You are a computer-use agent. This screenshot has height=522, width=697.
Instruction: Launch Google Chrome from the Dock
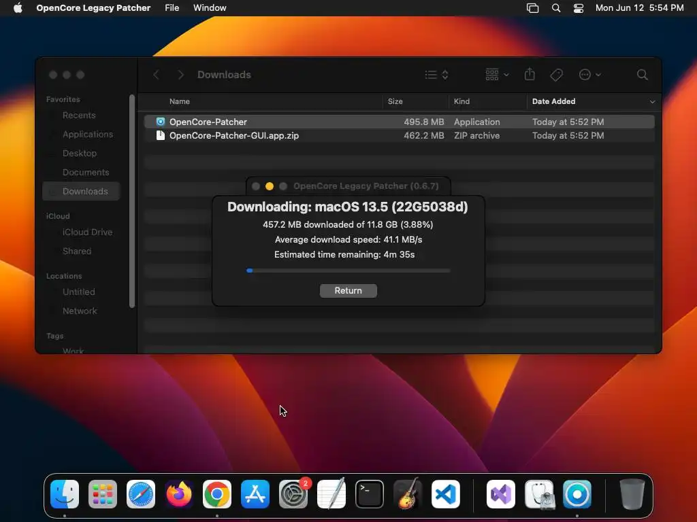click(x=217, y=494)
